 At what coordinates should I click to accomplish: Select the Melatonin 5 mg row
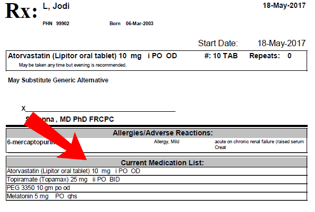157,196
